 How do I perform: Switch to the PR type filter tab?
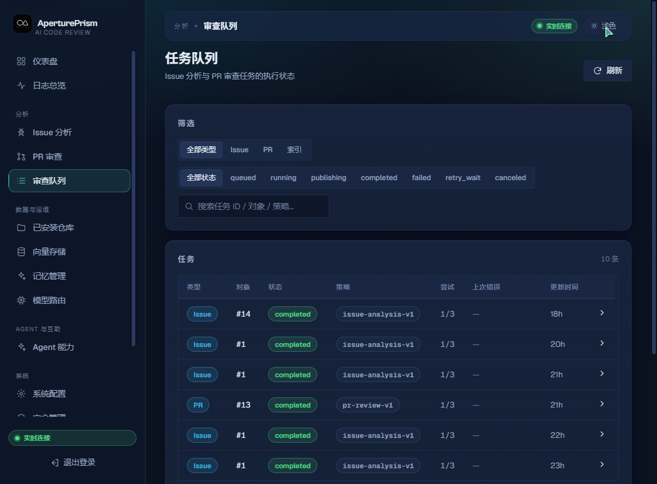268,150
